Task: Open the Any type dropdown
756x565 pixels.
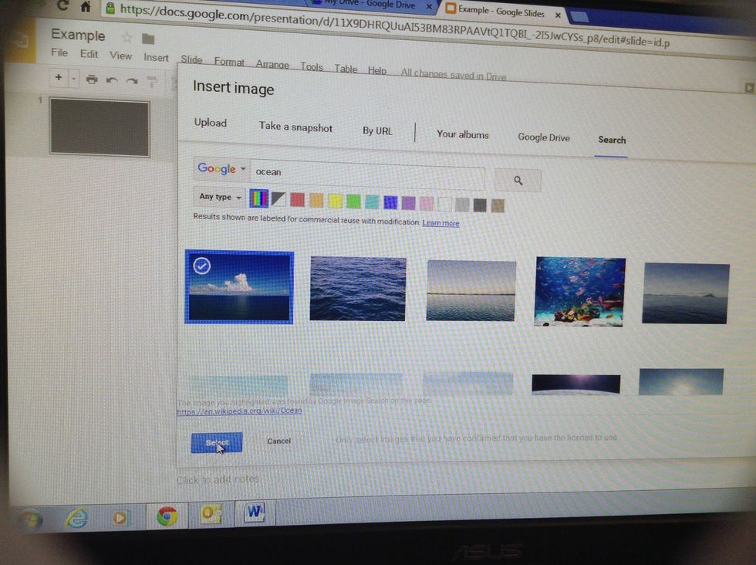Action: (x=220, y=197)
